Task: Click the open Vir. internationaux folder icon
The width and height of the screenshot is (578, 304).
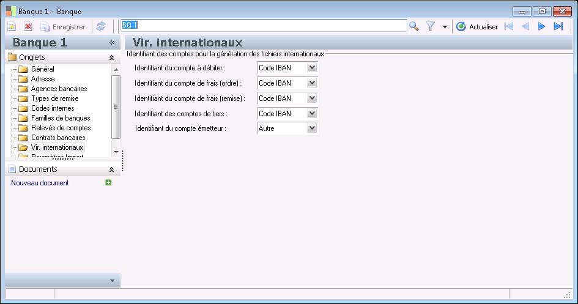Action: click(23, 147)
